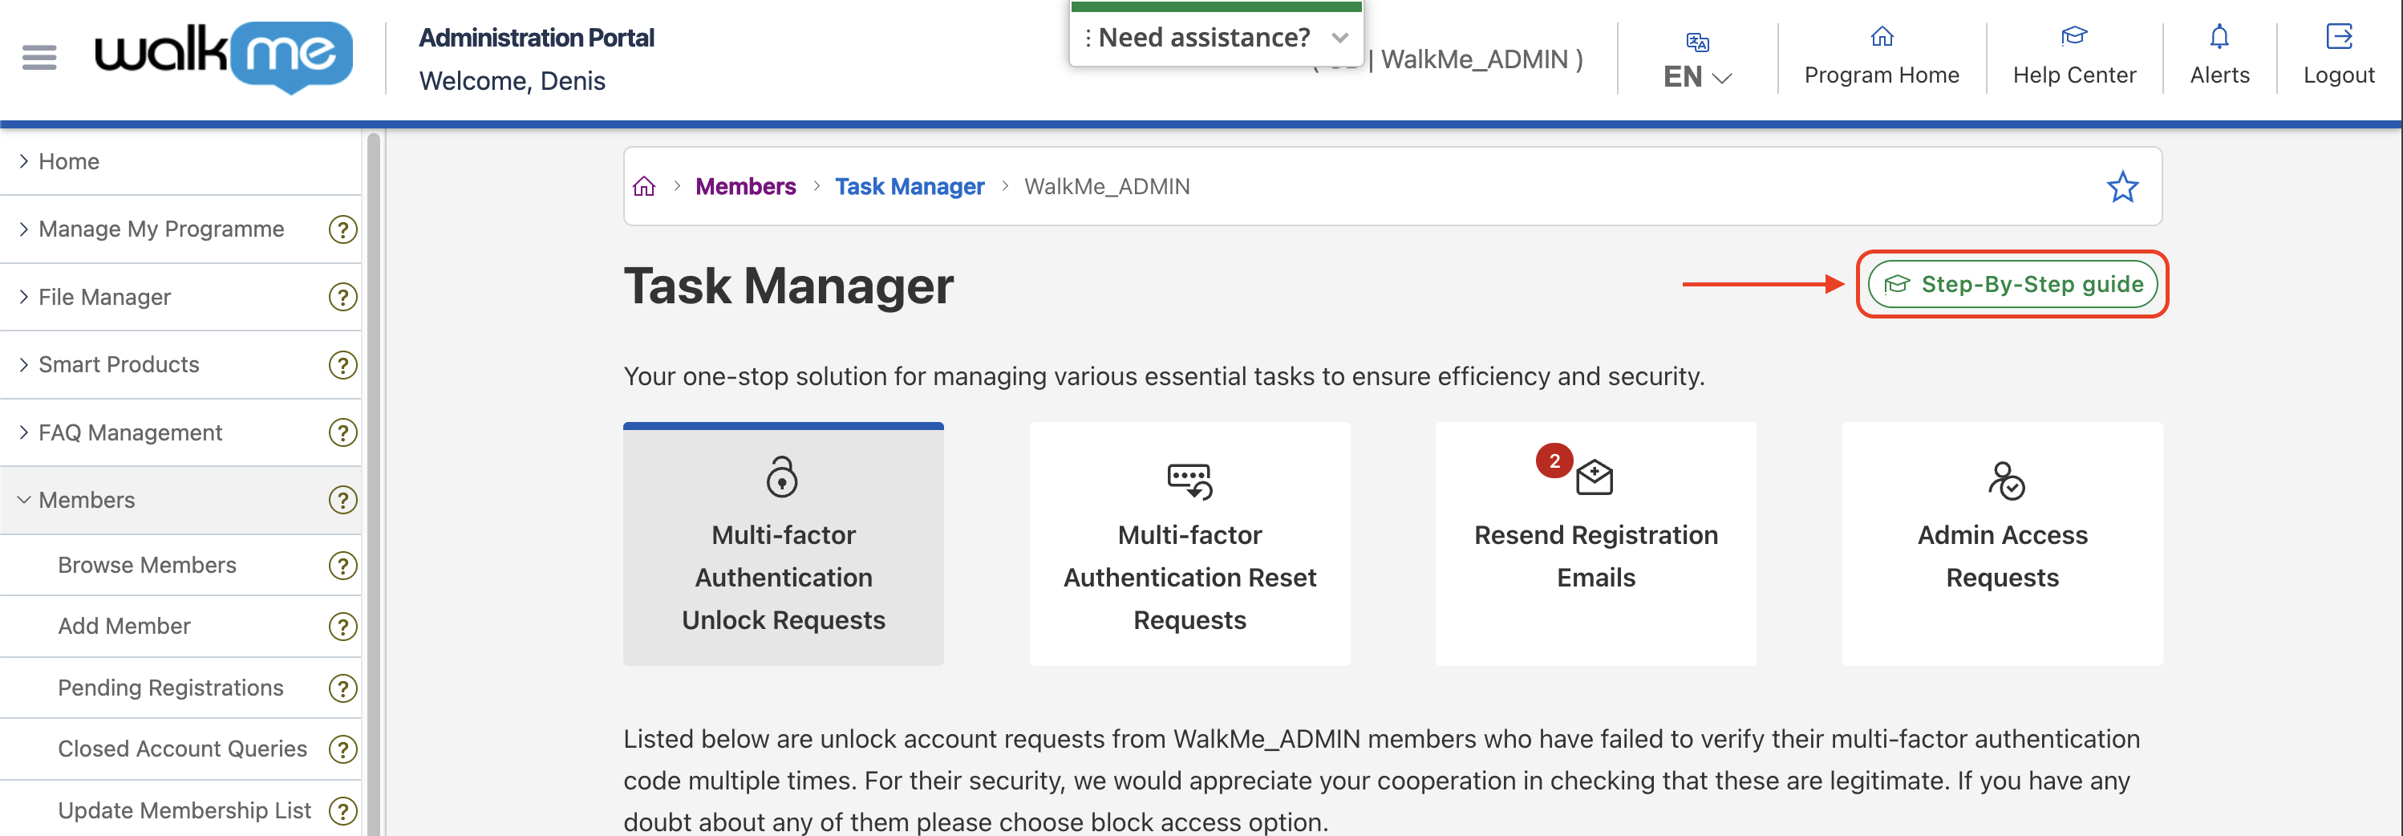Click the WalkMe logo
2403x836 pixels.
(224, 57)
